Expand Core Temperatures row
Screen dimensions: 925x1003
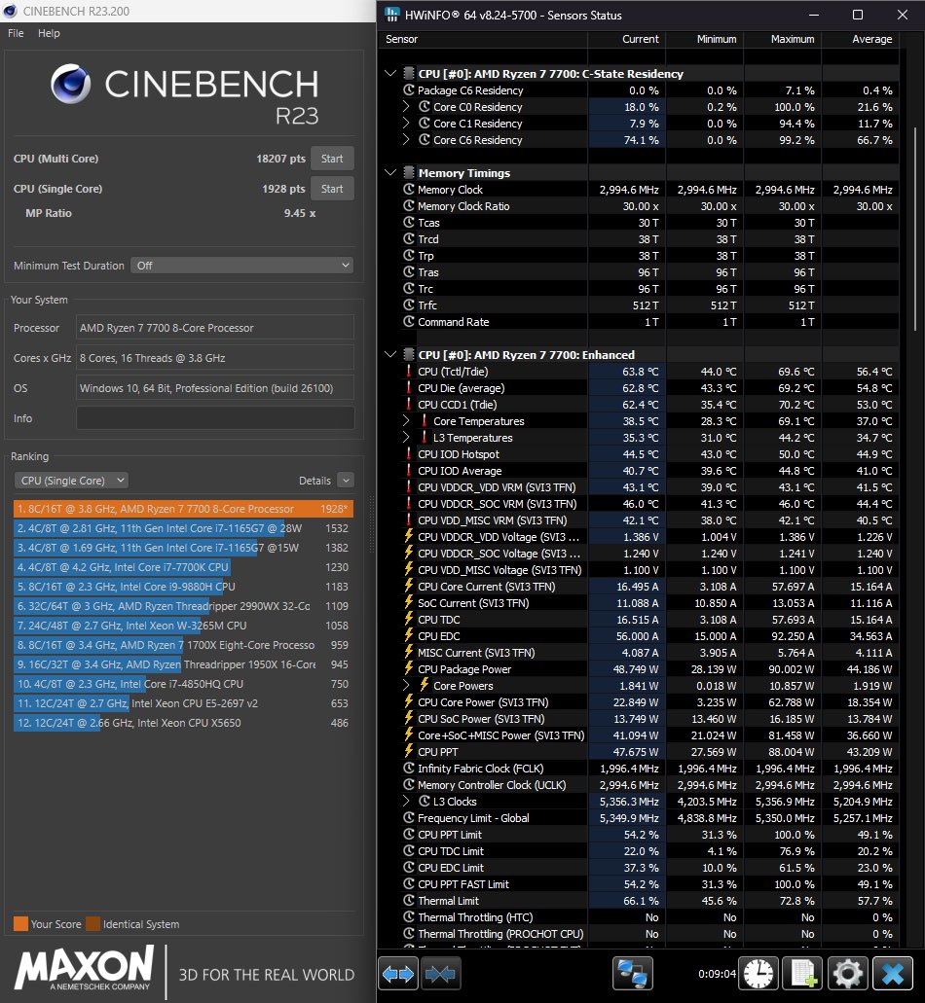pyautogui.click(x=406, y=421)
